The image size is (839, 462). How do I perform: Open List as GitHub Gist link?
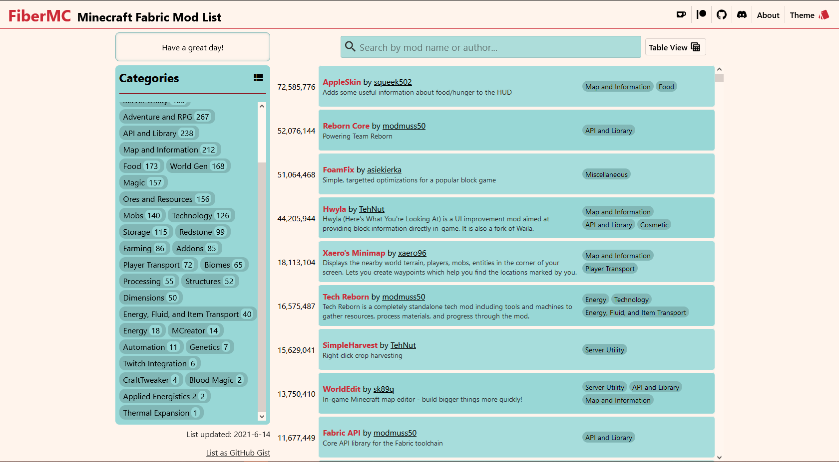coord(238,453)
